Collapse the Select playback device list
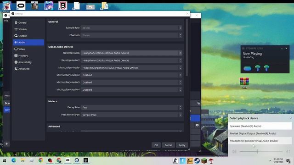Viewport: 294px width, 165px height. click(290, 118)
